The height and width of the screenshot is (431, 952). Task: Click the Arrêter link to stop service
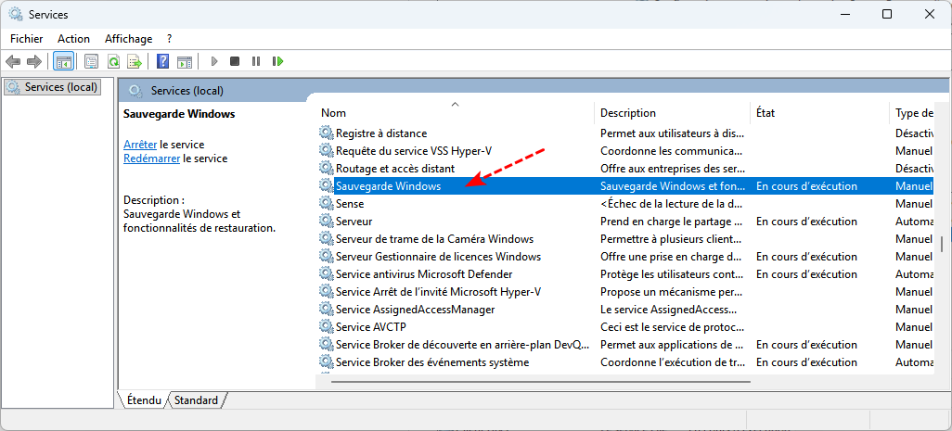[140, 145]
